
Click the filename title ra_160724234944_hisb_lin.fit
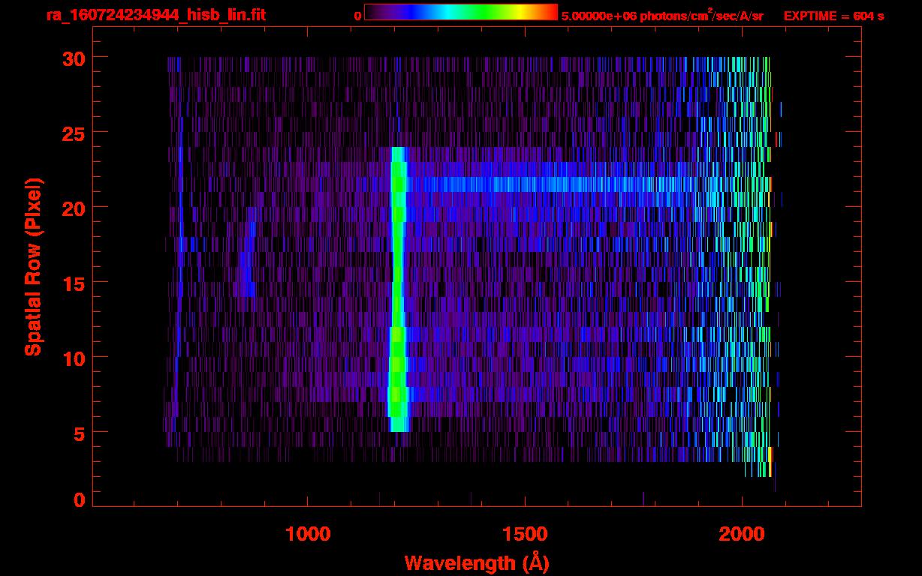click(155, 15)
